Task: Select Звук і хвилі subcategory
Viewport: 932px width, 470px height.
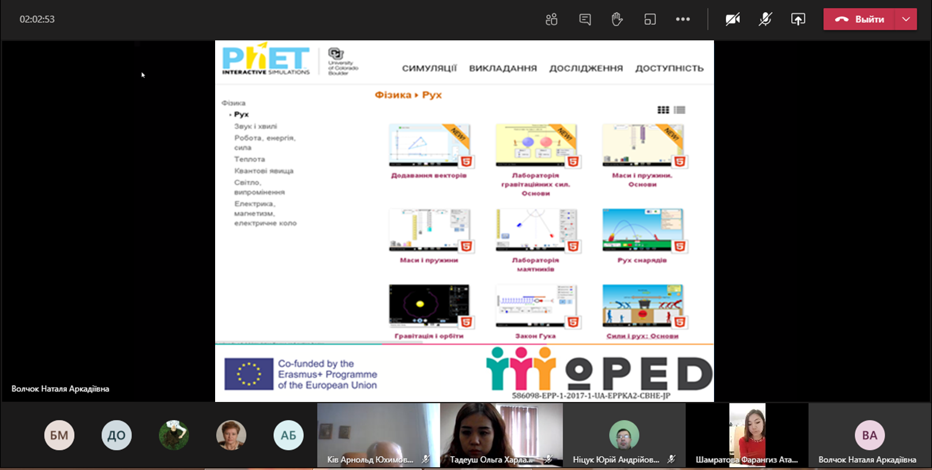Action: click(255, 126)
